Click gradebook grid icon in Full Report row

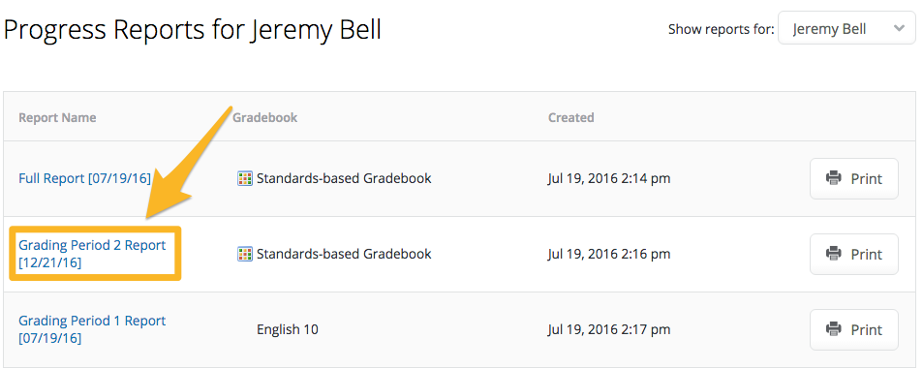point(245,178)
